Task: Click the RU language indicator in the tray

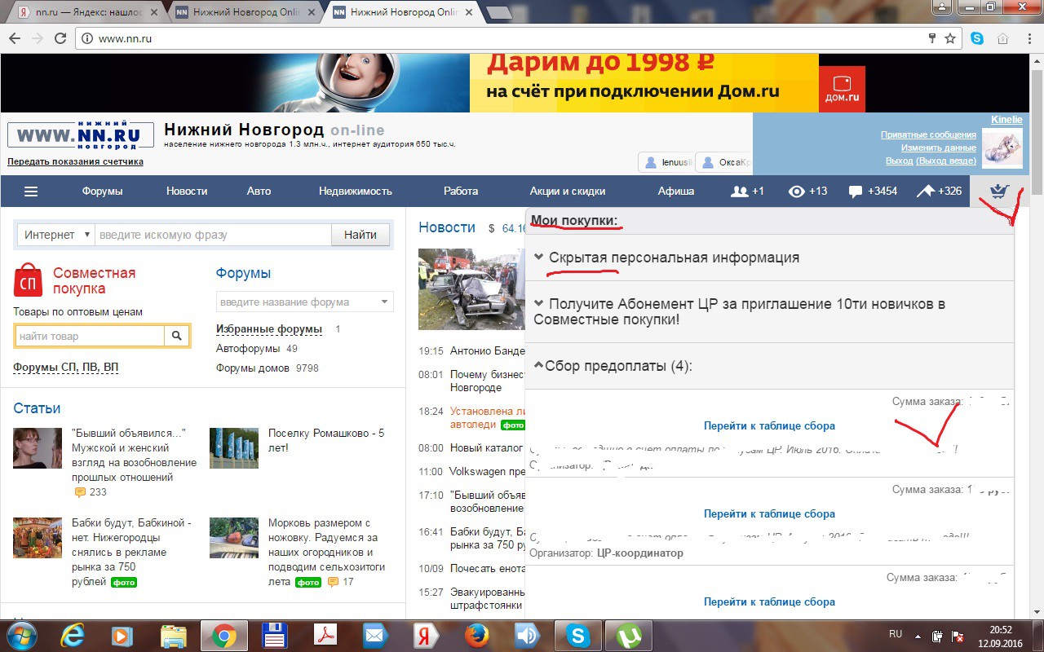Action: coord(896,634)
